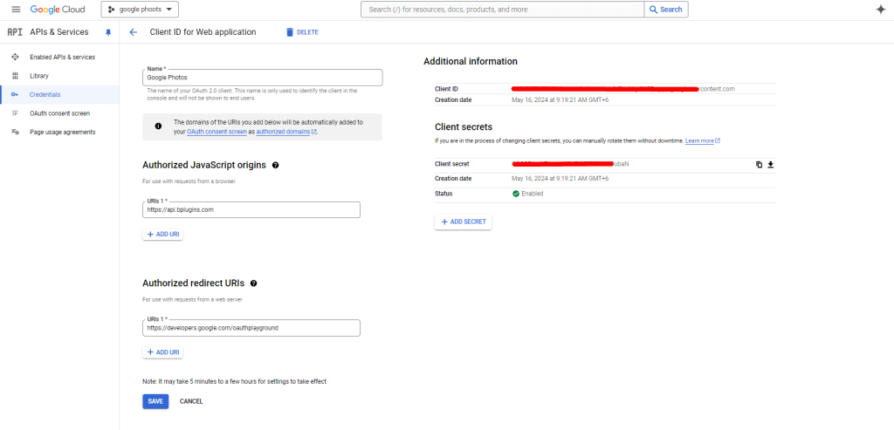Select Credentials in the sidebar

click(x=59, y=94)
